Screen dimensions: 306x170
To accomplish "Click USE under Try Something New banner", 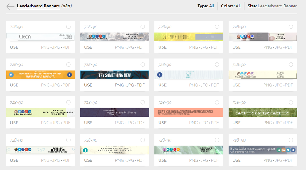I will (88, 85).
